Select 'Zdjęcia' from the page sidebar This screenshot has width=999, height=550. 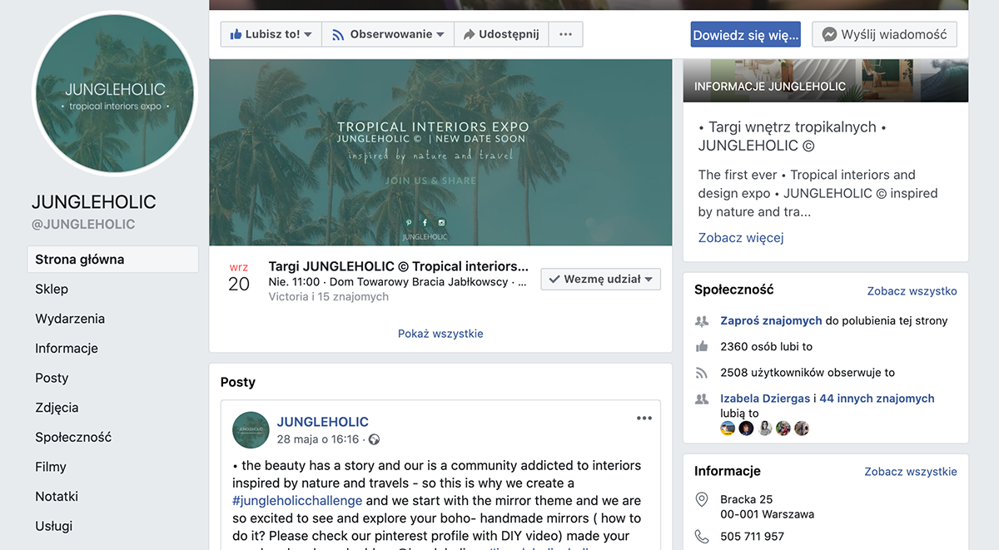[x=57, y=408]
